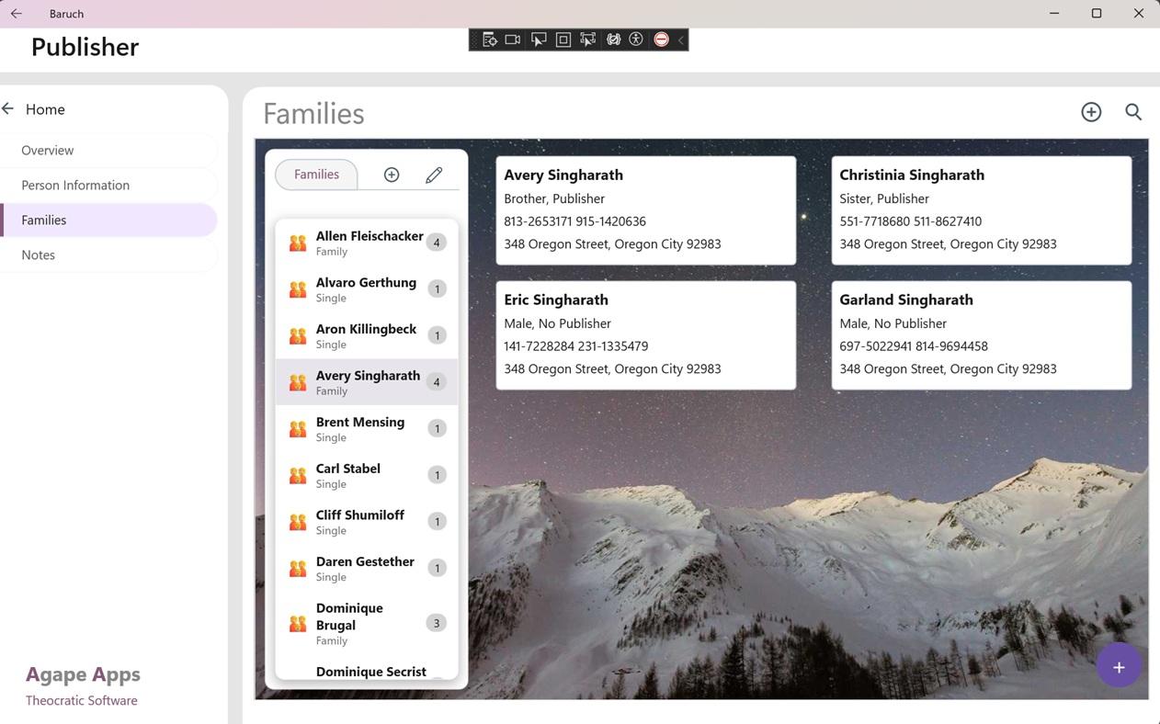Click the add family icon in page header
Viewport: 1160px width, 724px height.
1091,112
